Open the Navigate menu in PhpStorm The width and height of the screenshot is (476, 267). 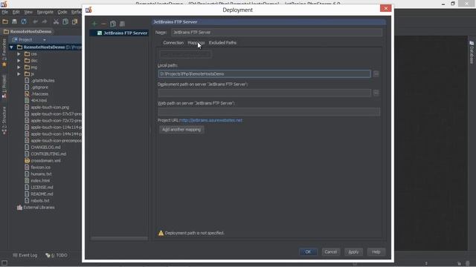coord(45,12)
